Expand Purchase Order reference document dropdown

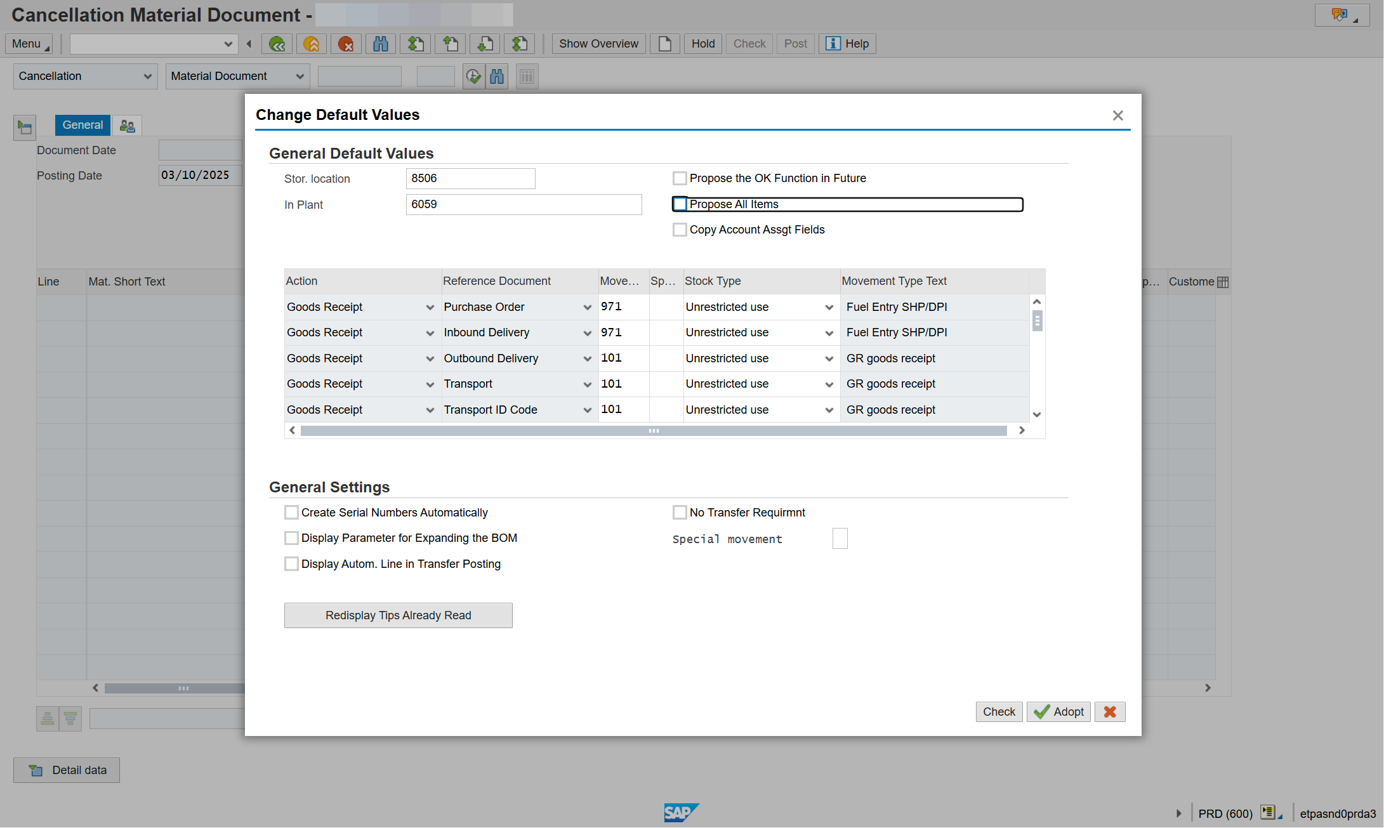point(587,308)
